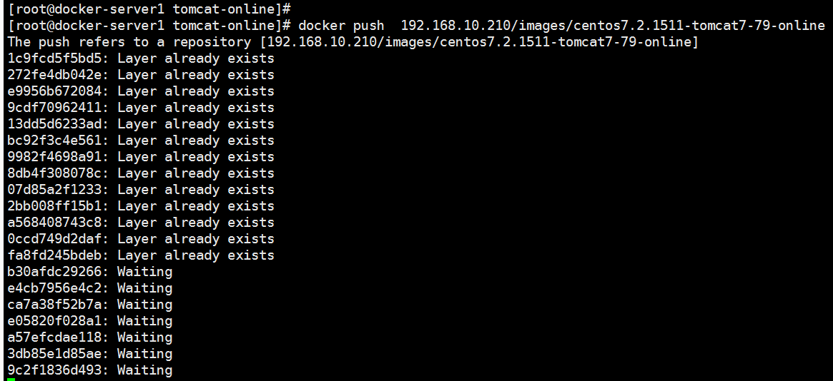
Task: Select layer ID ca7a38f52b7a
Action: click(x=55, y=305)
